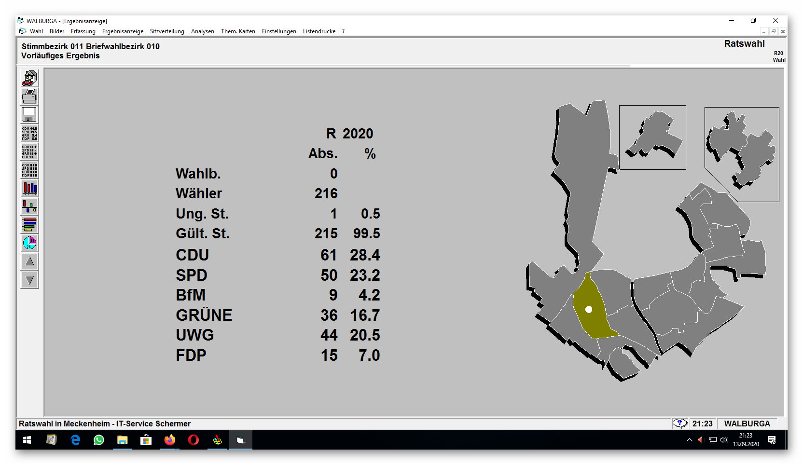Click the help icon in status bar
This screenshot has width=803, height=465.
coord(680,424)
